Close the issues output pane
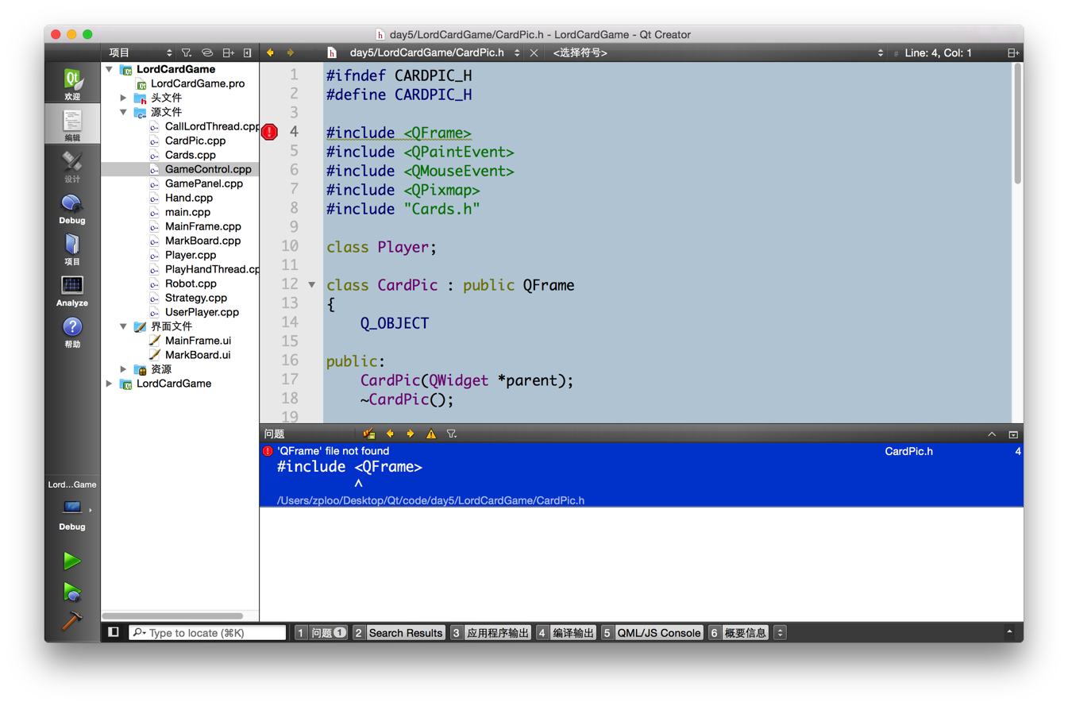Screen dimensions: 1068x706 1013,434
